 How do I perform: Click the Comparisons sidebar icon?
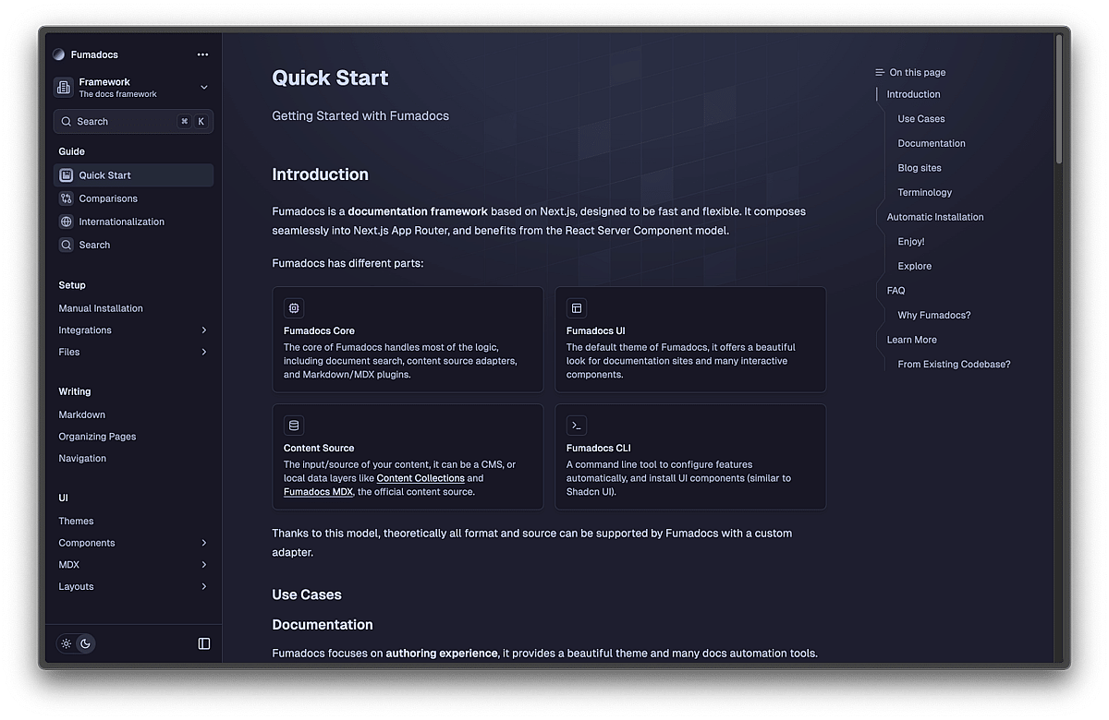click(x=66, y=198)
